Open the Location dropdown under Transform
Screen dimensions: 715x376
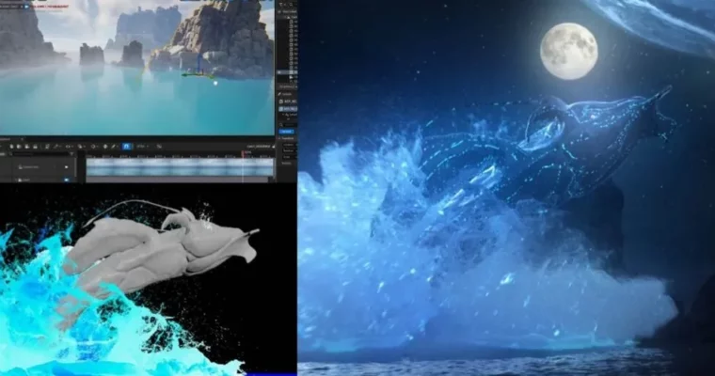[x=289, y=145]
